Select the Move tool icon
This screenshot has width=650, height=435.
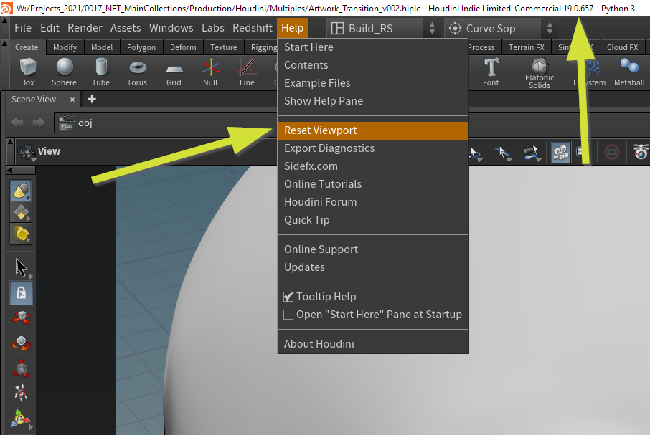[21, 317]
